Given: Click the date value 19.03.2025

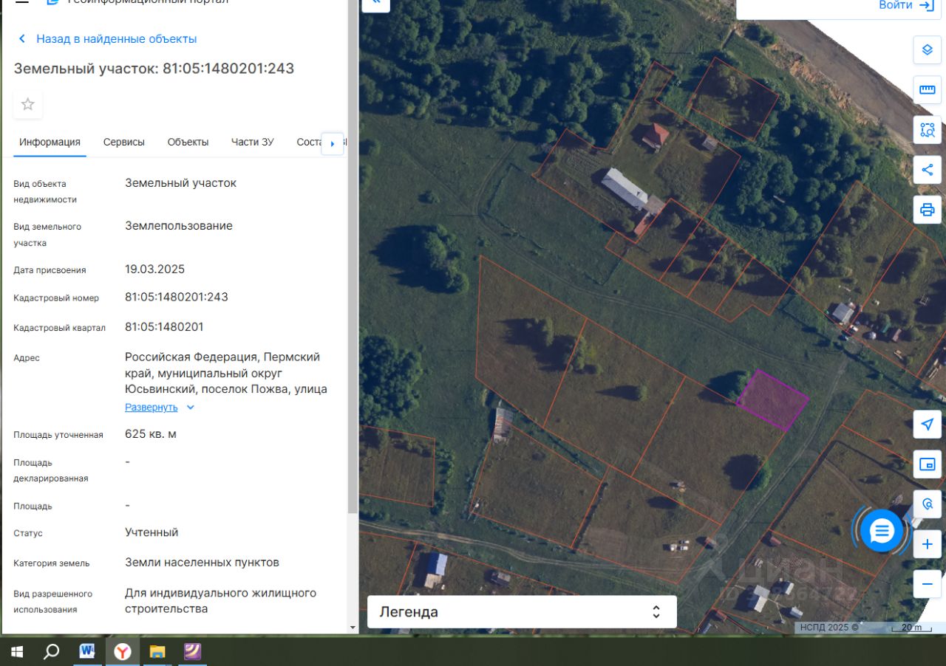Looking at the screenshot, I should click(154, 269).
